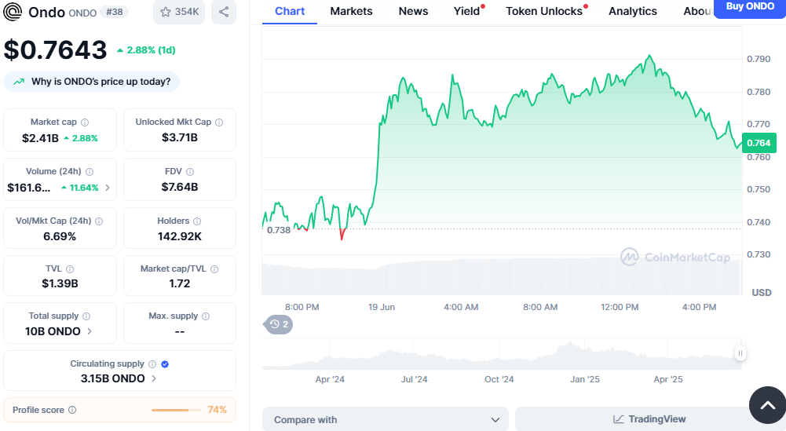Click Vol/Mkt Cap (24h) info icon
The width and height of the screenshot is (786, 431).
point(99,221)
